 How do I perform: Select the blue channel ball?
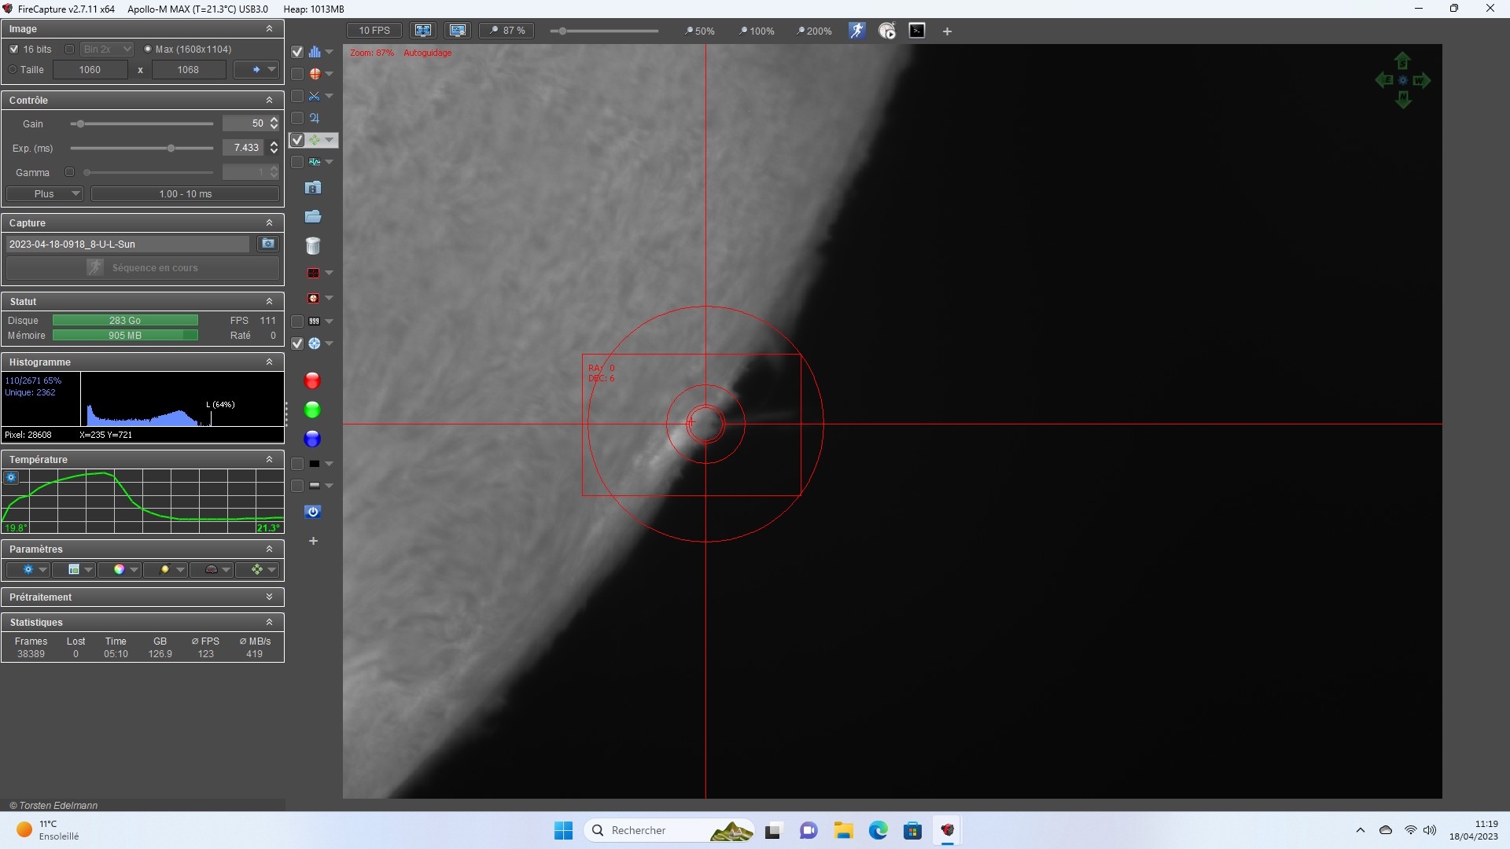point(312,439)
